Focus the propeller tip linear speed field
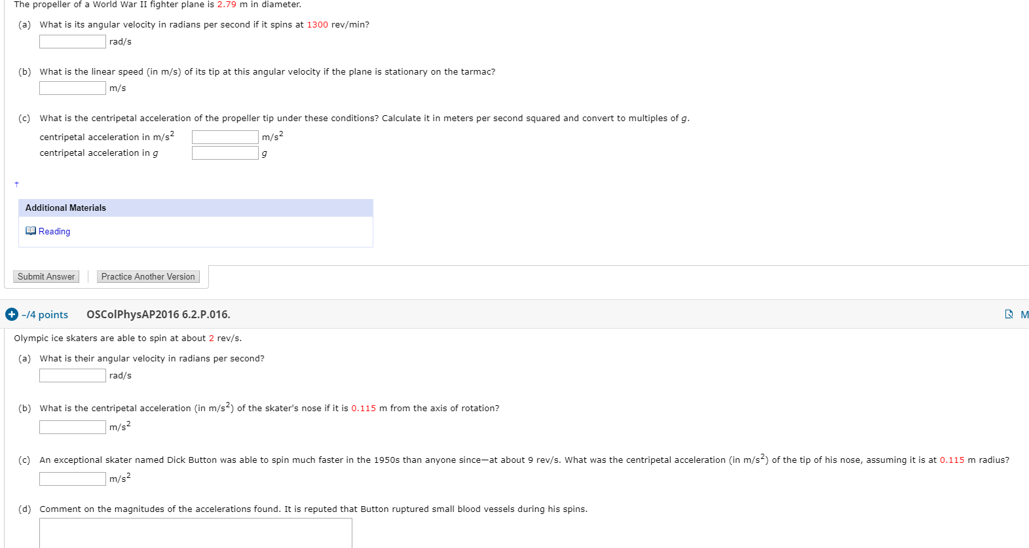Screen dimensions: 1029x548 73,88
